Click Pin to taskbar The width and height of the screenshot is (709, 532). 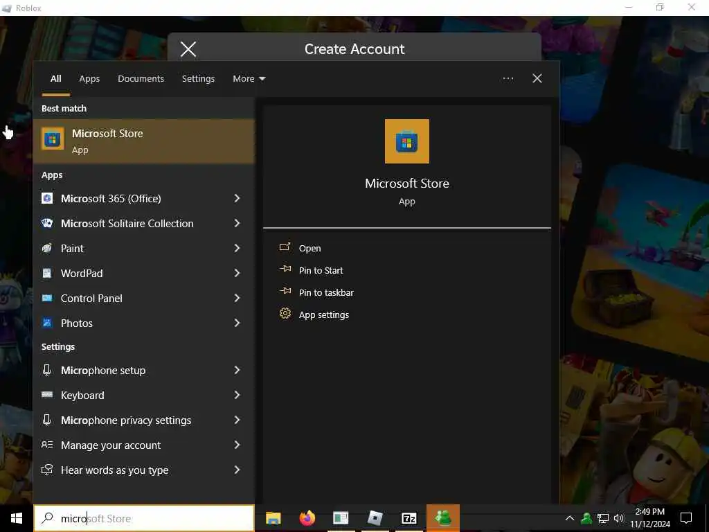pos(326,293)
